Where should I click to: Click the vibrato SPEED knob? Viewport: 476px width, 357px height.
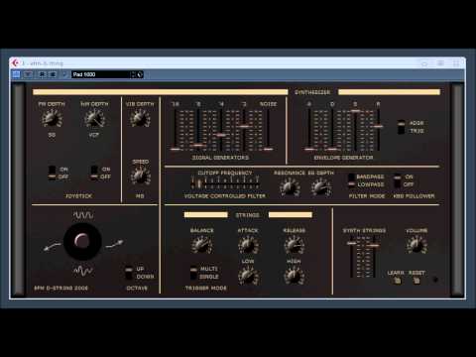[141, 176]
